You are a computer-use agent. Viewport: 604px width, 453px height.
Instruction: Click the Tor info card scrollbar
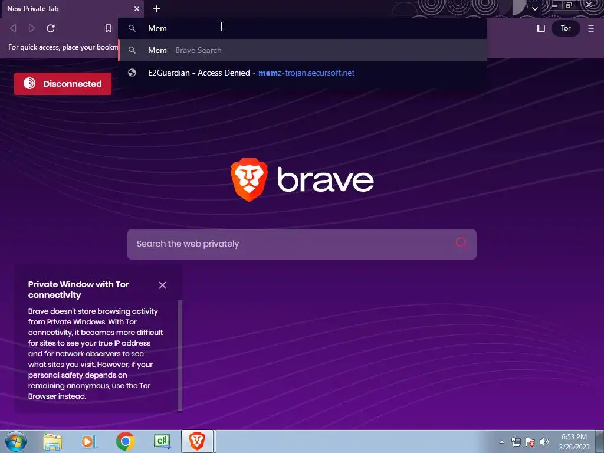[x=179, y=356]
